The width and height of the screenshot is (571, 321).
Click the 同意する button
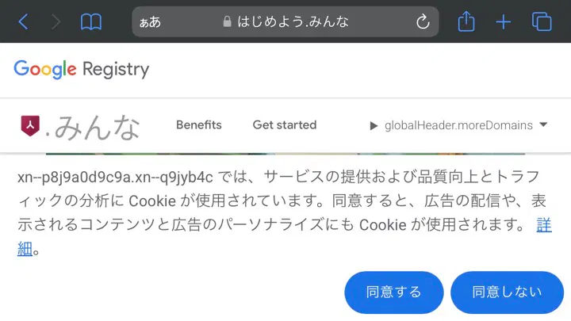pyautogui.click(x=394, y=292)
